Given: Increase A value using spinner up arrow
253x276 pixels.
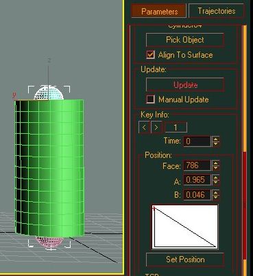Looking at the screenshot, I should point(215,178).
